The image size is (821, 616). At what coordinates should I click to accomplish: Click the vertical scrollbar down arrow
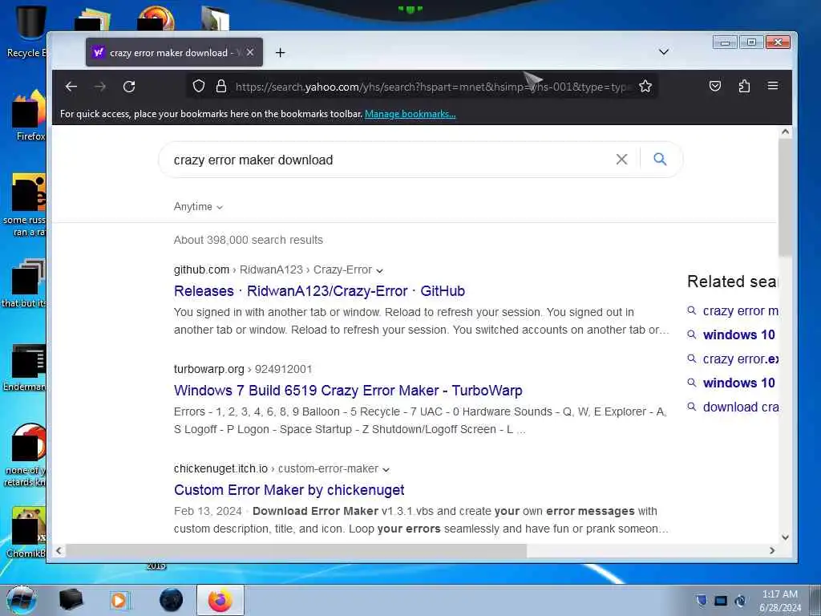pyautogui.click(x=785, y=537)
